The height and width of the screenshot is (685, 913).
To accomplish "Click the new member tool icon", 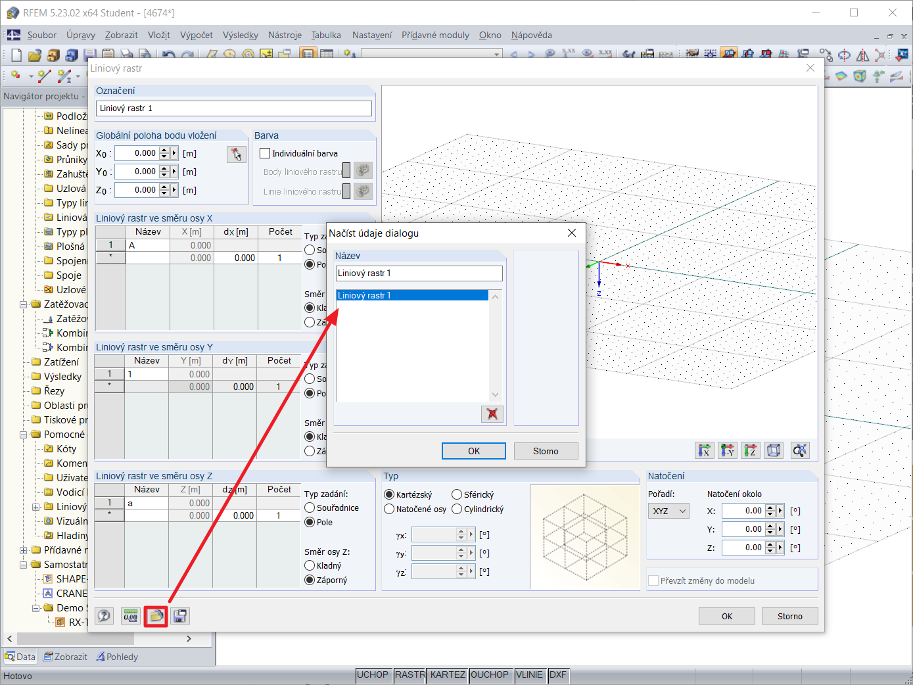I will point(64,76).
